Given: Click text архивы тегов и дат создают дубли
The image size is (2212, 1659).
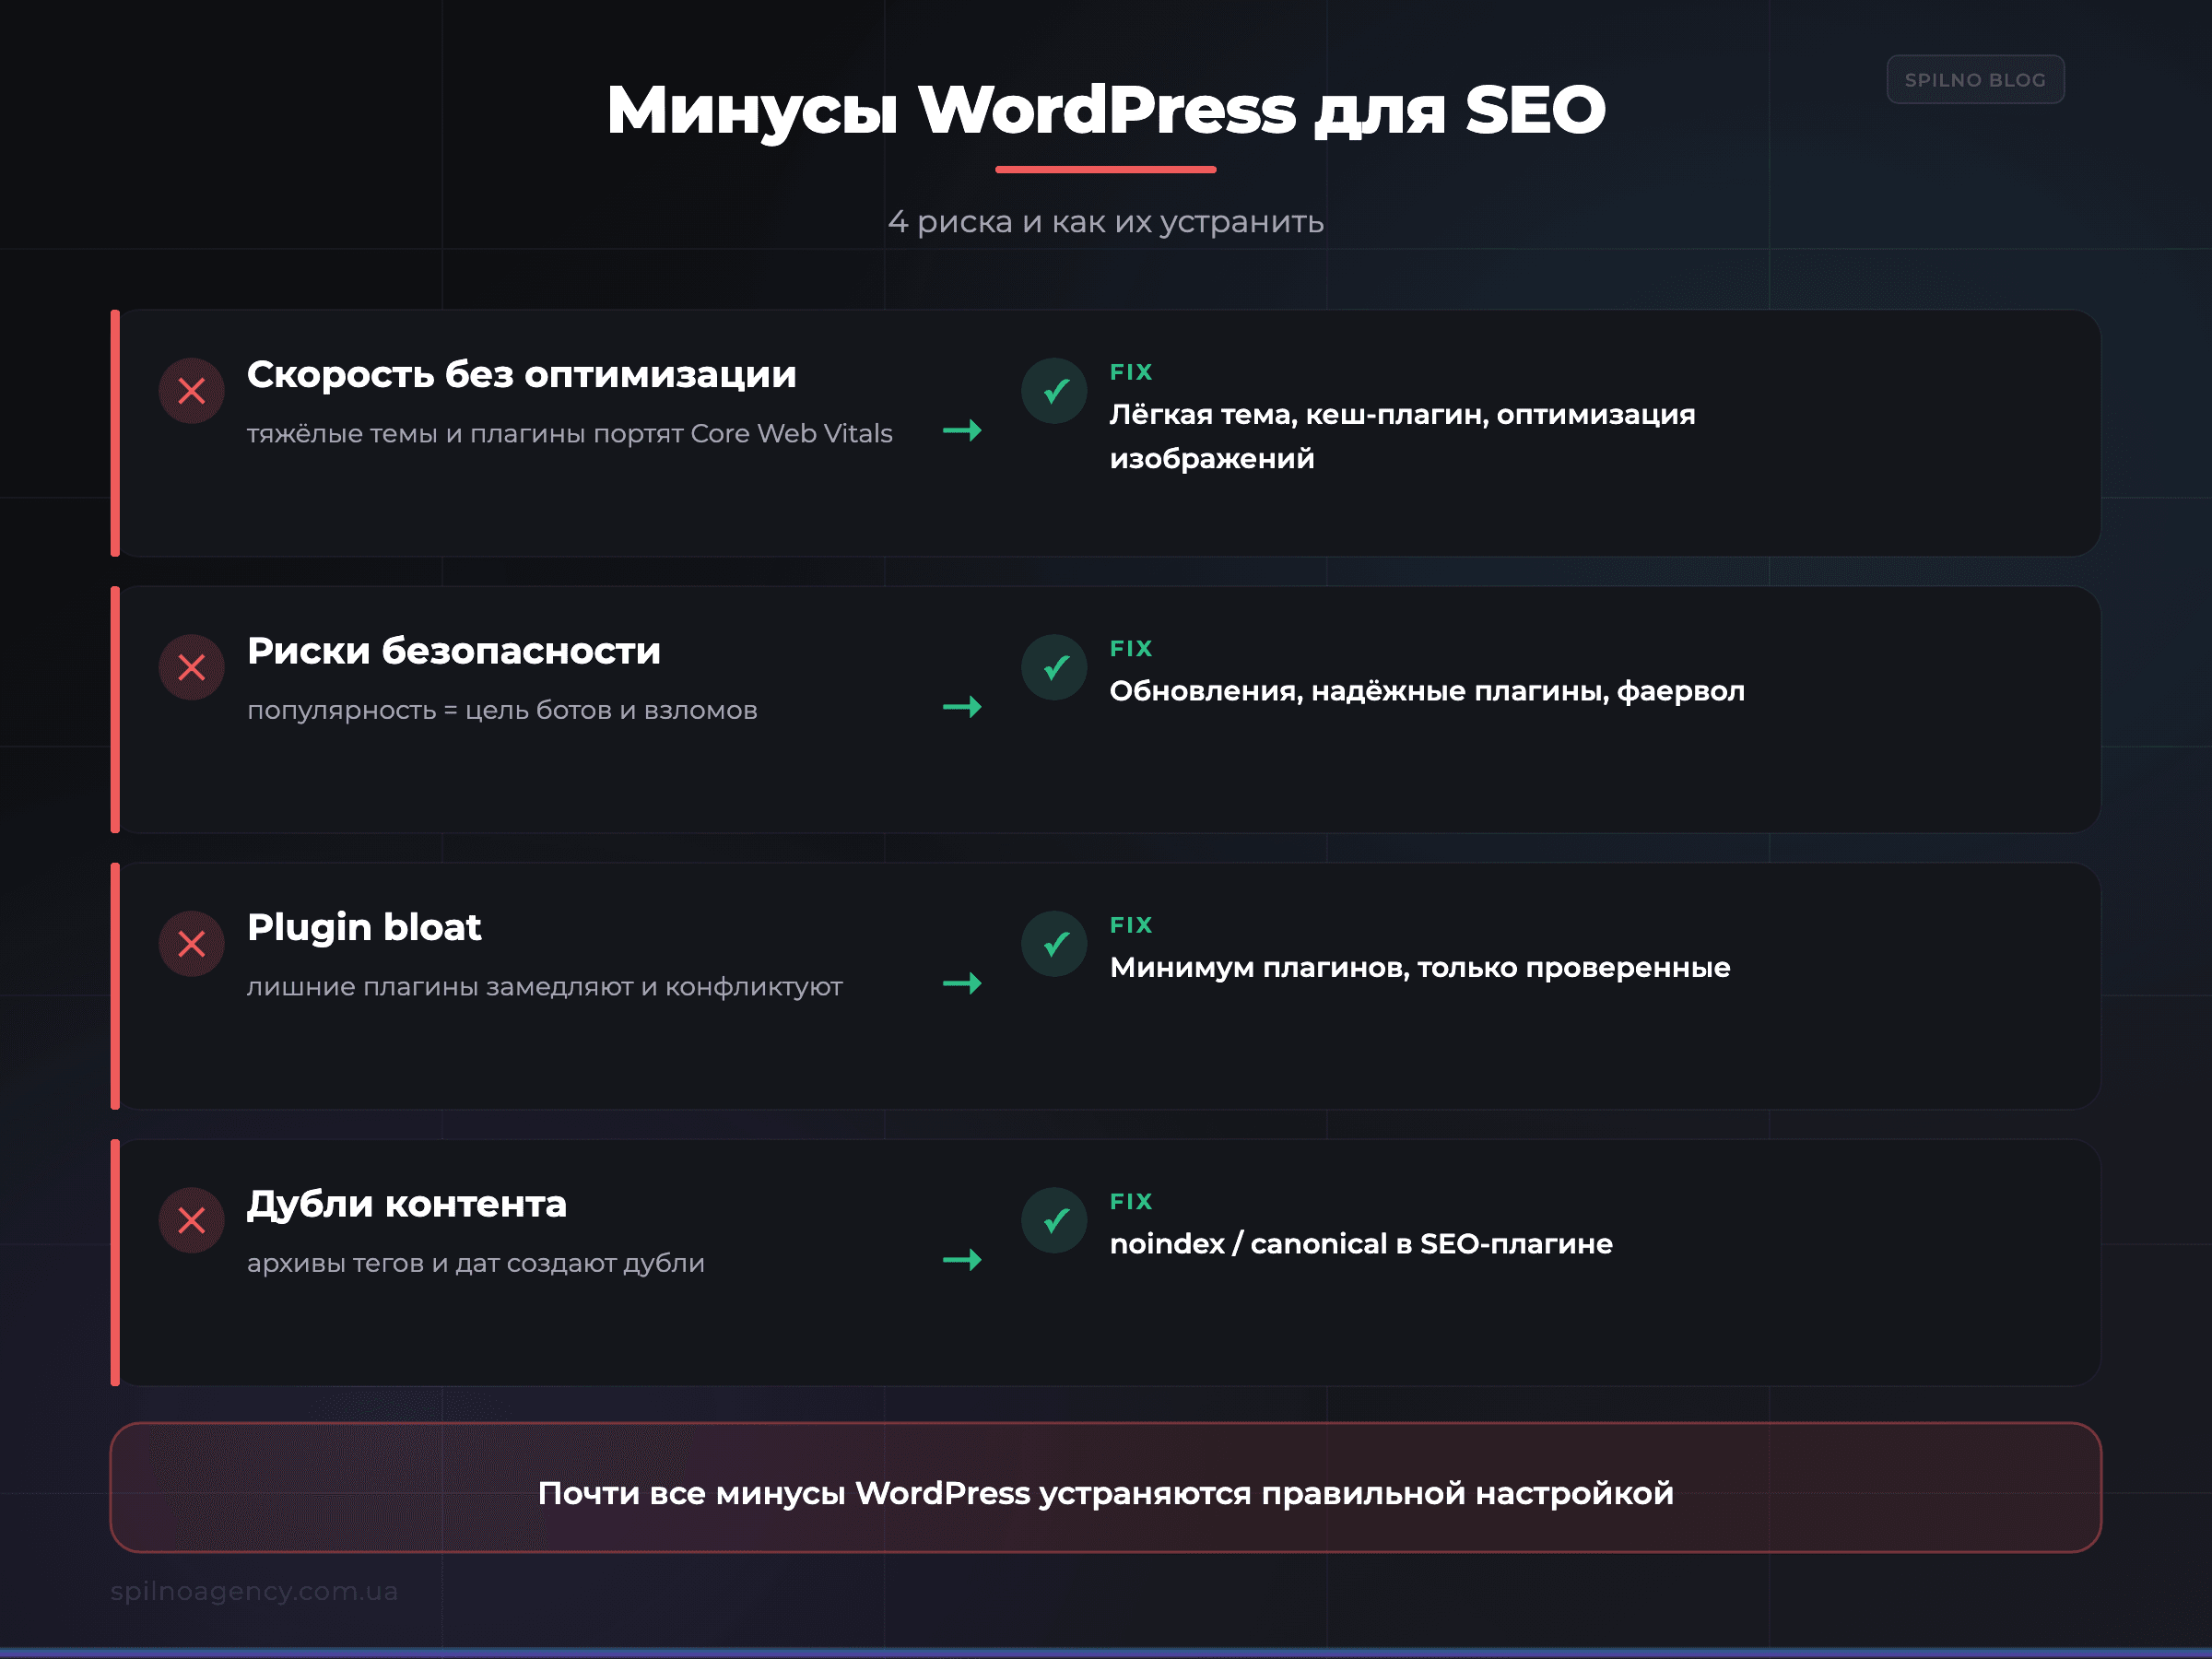Looking at the screenshot, I should 475,1264.
